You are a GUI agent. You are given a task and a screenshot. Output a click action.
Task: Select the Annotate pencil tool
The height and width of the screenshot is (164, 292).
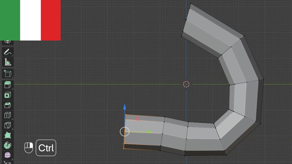pos(8,52)
